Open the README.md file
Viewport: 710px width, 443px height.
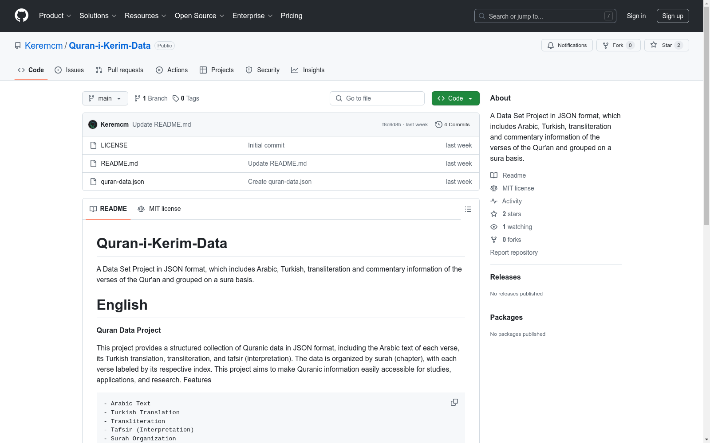119,163
